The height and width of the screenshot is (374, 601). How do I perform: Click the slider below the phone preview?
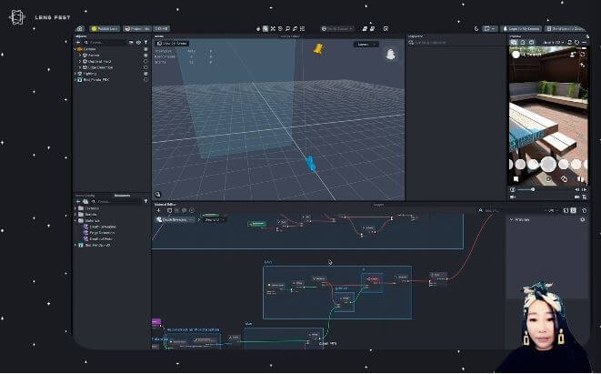(x=526, y=190)
